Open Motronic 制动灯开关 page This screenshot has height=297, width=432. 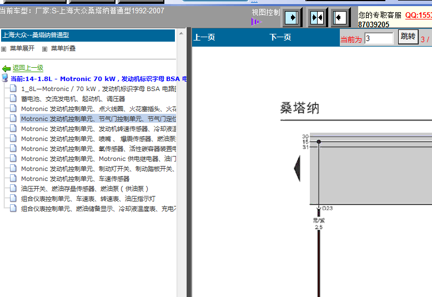coord(98,169)
